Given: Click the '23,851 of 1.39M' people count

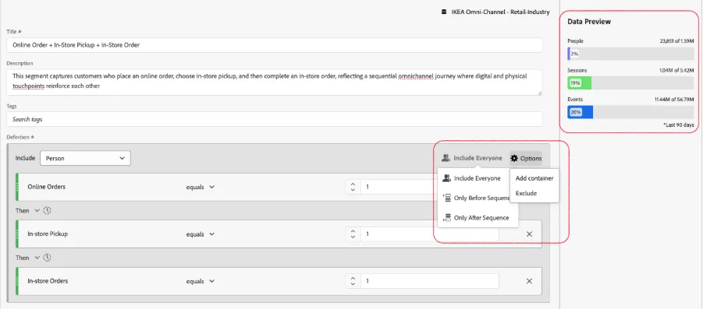Looking at the screenshot, I should 676,41.
